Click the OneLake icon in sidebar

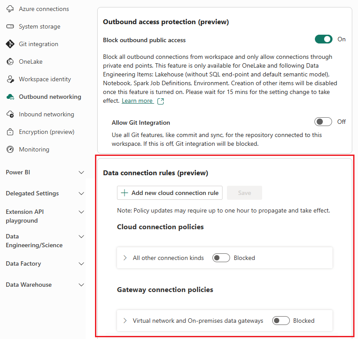click(x=10, y=61)
